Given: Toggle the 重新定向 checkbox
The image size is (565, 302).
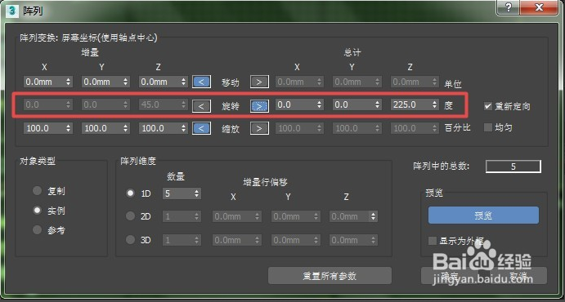Looking at the screenshot, I should tap(487, 106).
